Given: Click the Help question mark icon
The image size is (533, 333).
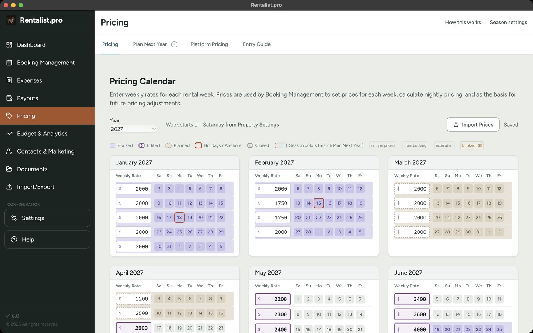Looking at the screenshot, I should coord(14,239).
